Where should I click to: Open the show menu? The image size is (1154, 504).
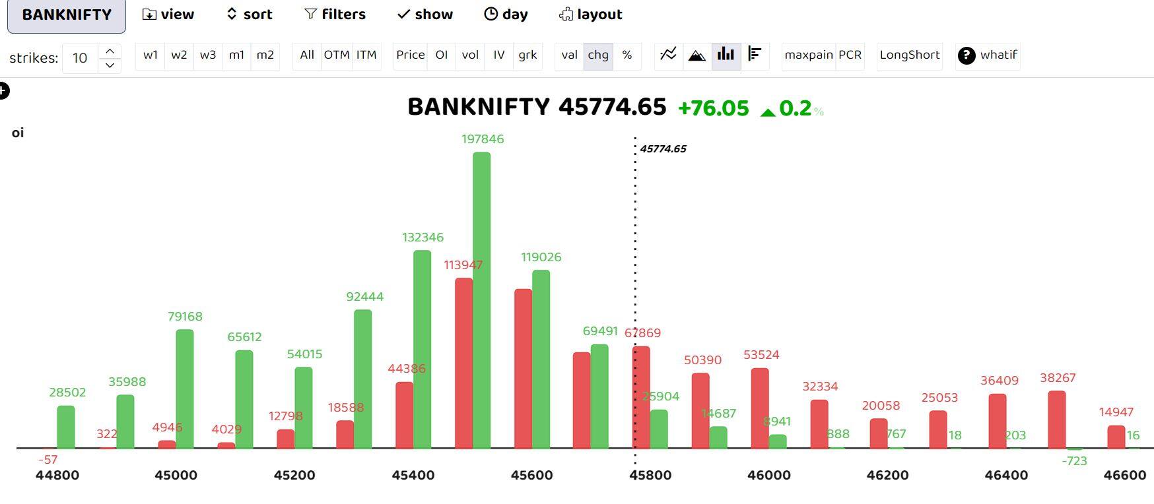pos(424,15)
